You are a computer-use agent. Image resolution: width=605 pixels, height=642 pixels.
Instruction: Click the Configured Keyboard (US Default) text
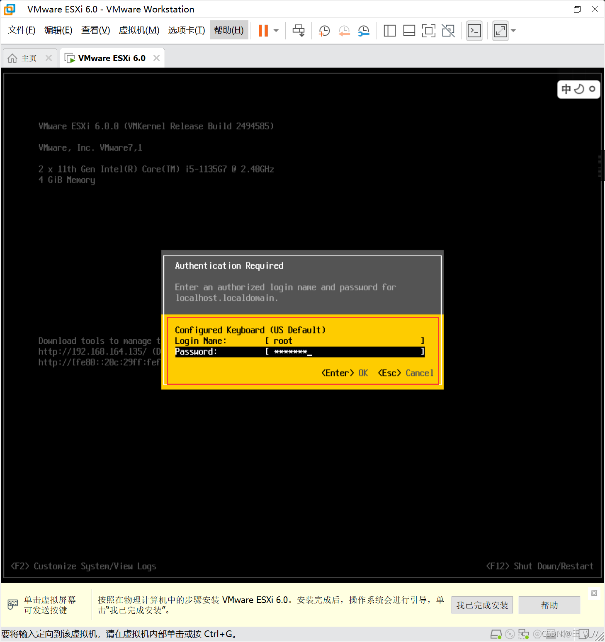pyautogui.click(x=250, y=330)
